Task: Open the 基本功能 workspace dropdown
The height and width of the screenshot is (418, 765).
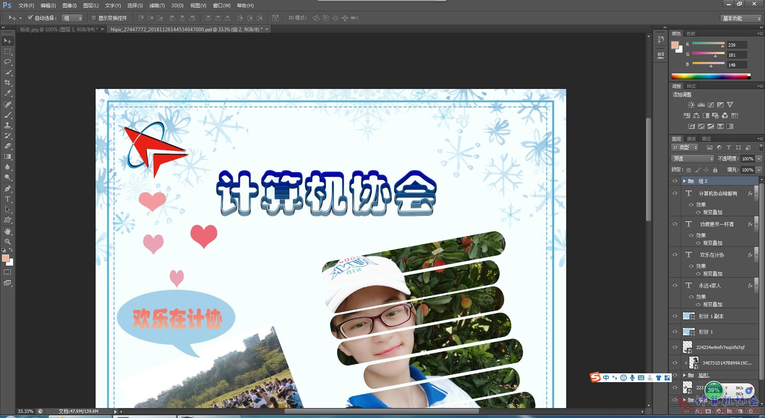Action: [x=741, y=18]
